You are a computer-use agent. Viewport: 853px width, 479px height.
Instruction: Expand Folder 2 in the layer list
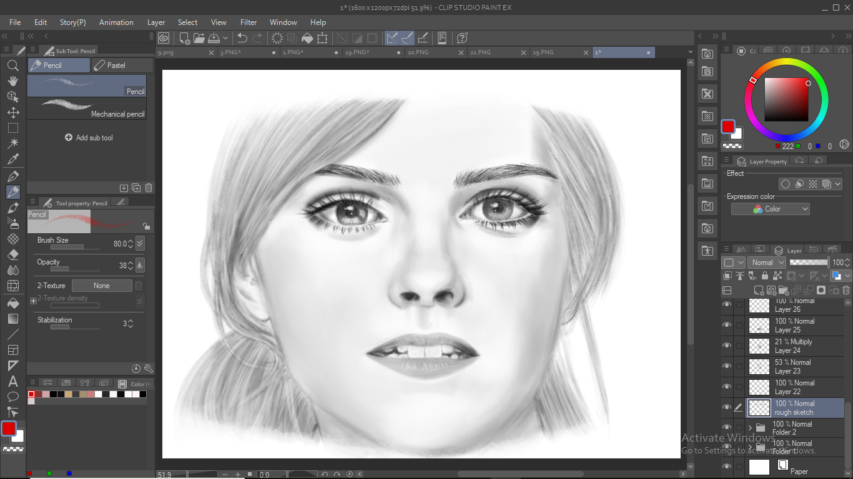click(x=750, y=428)
